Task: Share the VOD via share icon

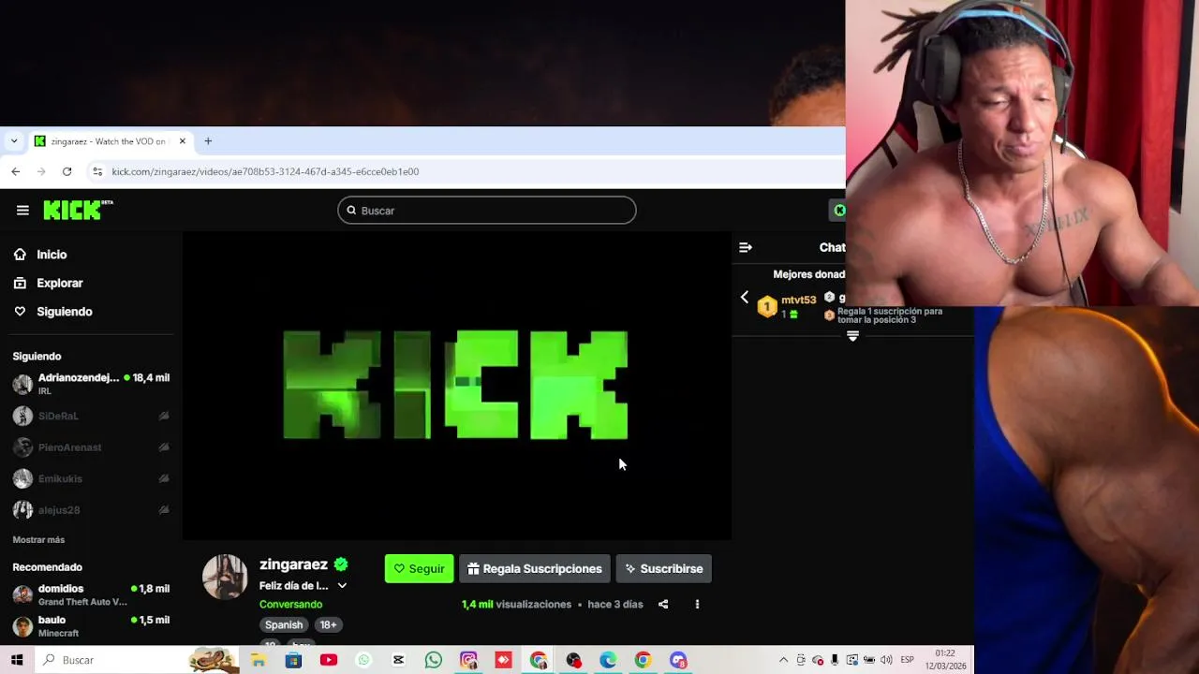Action: click(x=663, y=605)
